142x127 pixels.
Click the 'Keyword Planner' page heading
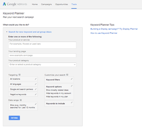pyautogui.click(x=14, y=13)
